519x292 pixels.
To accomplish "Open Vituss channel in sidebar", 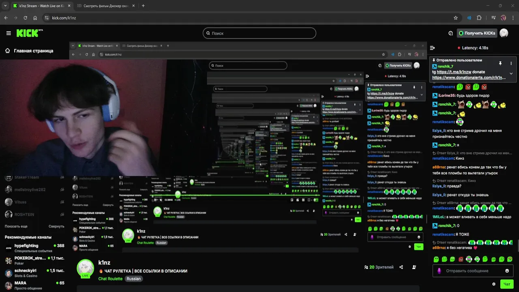I will (34, 202).
